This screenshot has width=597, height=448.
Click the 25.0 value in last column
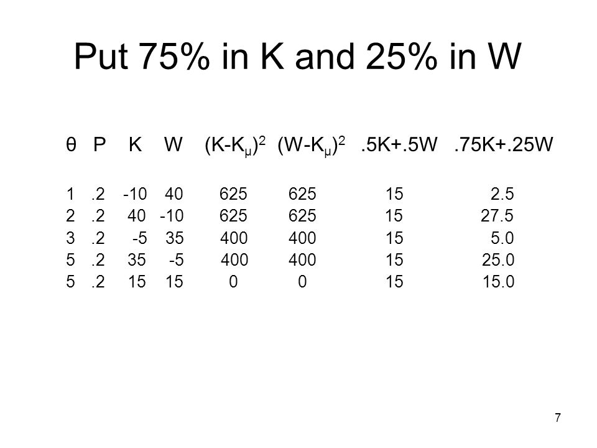pyautogui.click(x=498, y=260)
